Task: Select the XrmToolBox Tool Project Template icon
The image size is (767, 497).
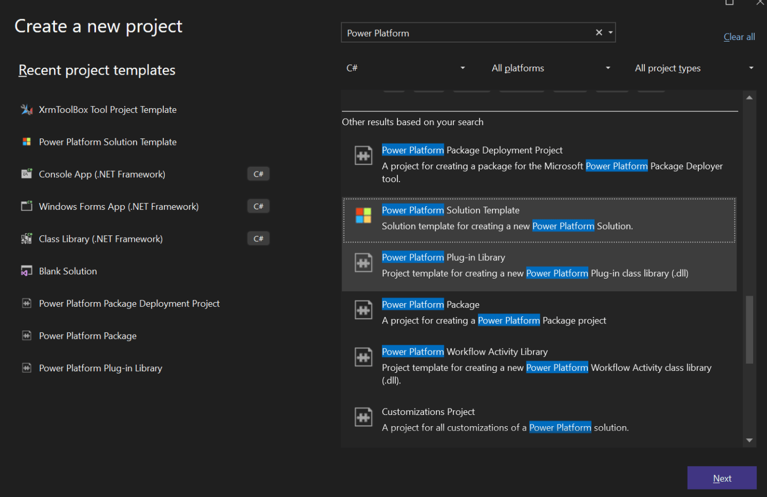Action: (x=27, y=109)
